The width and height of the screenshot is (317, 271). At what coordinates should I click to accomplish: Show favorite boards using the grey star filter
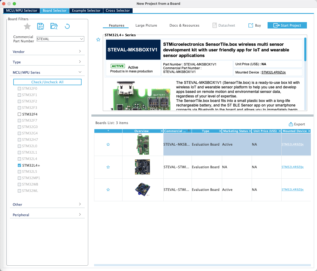tap(27, 26)
